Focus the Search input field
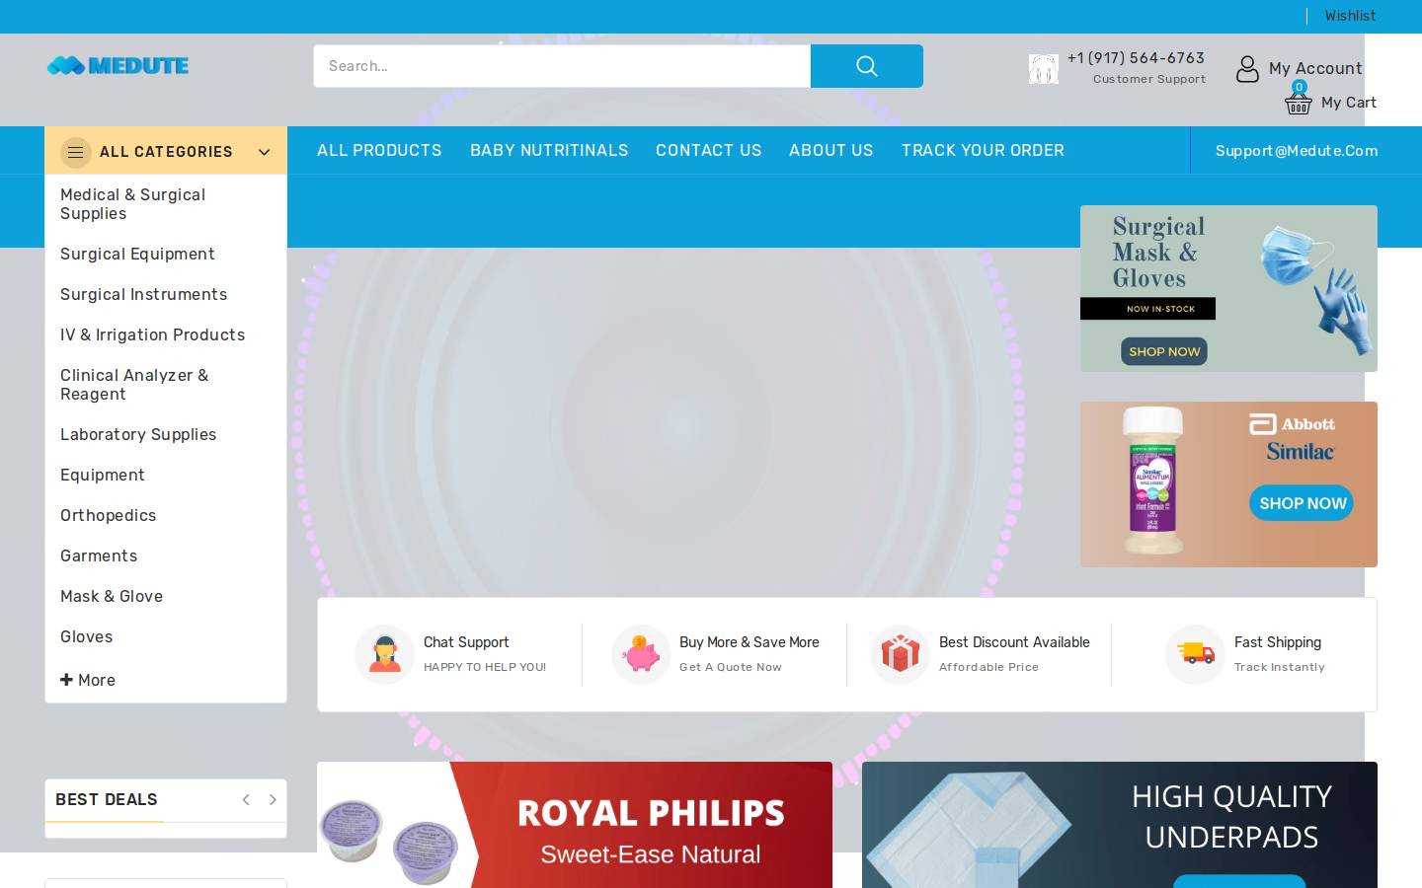The image size is (1422, 888). [x=562, y=66]
